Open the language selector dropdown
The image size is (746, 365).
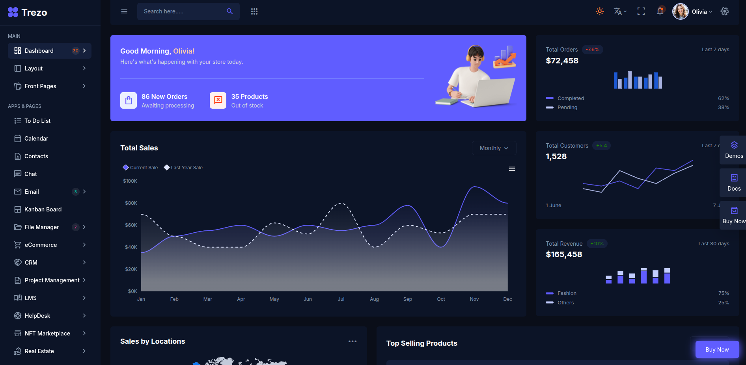coord(620,11)
